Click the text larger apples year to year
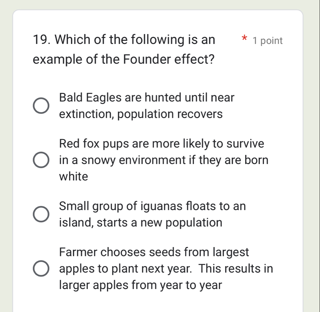 click(140, 285)
